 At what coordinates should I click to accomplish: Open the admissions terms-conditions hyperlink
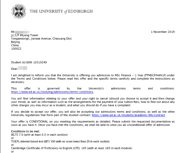coord(52,92)
